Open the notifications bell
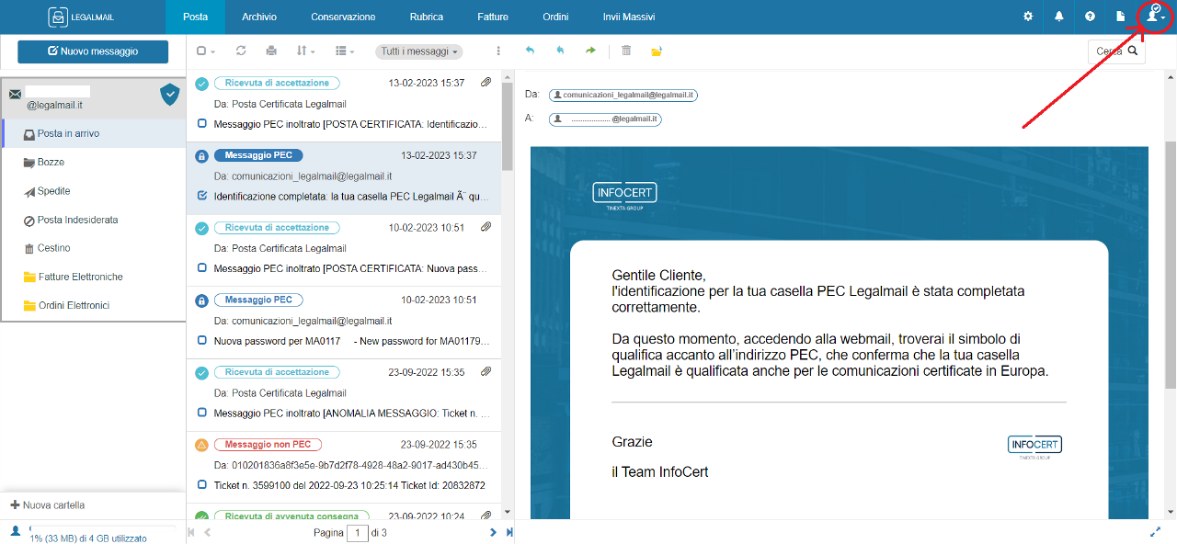The width and height of the screenshot is (1177, 544). tap(1058, 17)
